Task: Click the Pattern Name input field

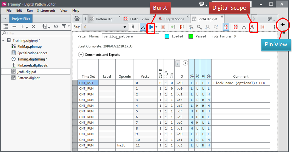Action: click(130, 36)
